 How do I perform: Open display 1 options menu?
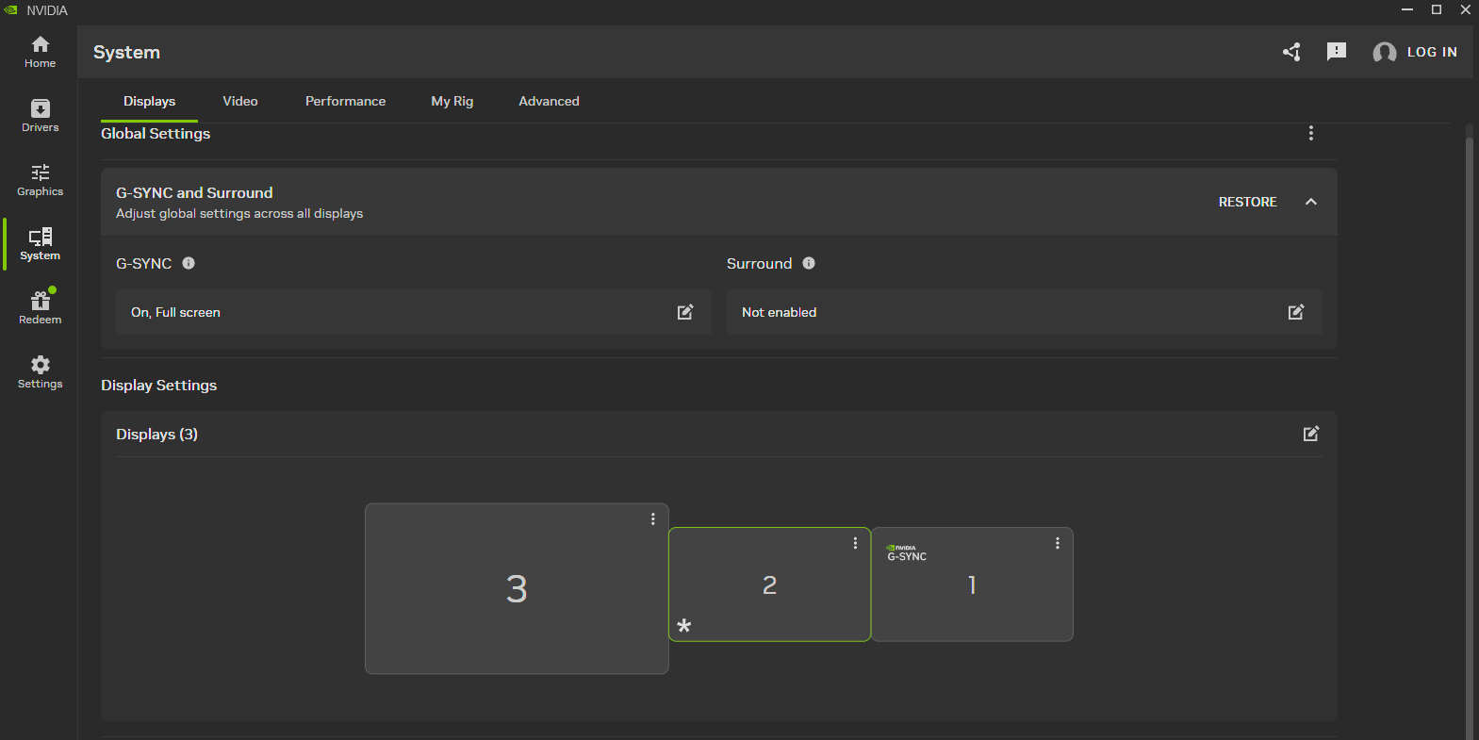coord(1057,543)
